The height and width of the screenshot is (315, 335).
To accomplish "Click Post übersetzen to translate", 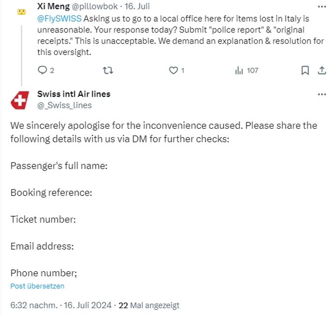I will pos(37,286).
